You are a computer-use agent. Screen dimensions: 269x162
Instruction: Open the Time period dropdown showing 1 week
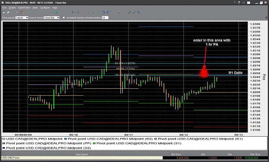tap(22, 18)
